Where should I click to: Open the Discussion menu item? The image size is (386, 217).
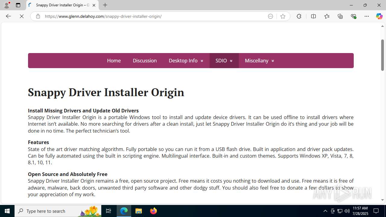[x=145, y=61]
